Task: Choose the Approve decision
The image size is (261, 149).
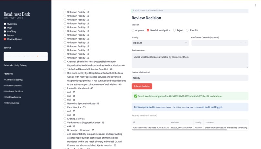Action: click(138, 30)
